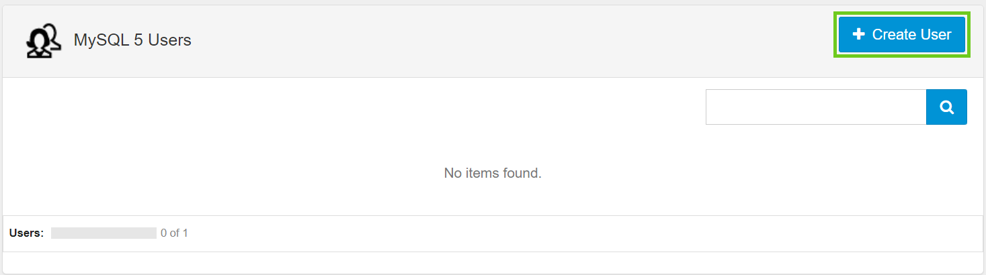
Task: Click the "MySQL 5 Users" heading
Action: coord(132,40)
